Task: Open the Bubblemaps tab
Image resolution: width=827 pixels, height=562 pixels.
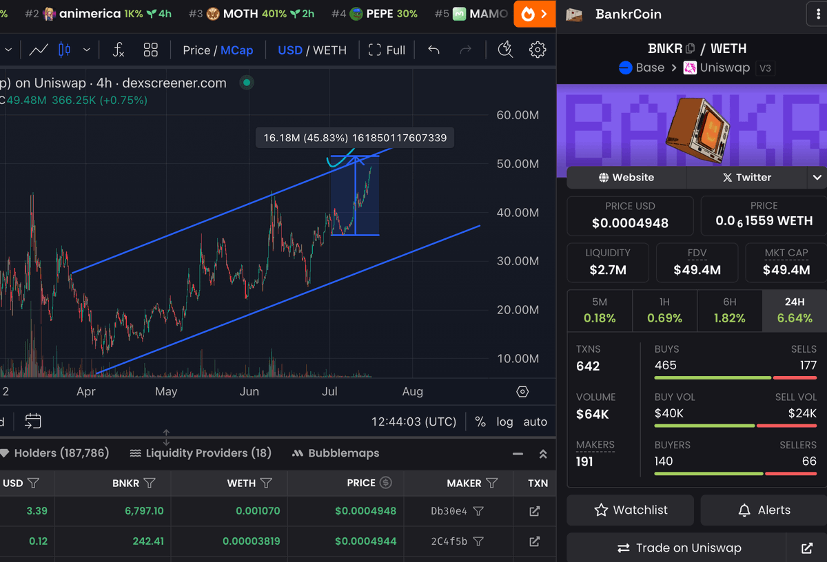Action: [x=336, y=453]
